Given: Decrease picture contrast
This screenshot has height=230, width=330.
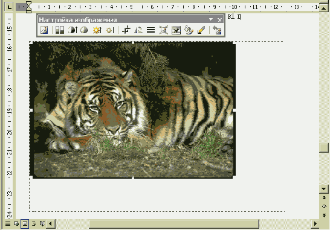Looking at the screenshot, I should (x=84, y=30).
